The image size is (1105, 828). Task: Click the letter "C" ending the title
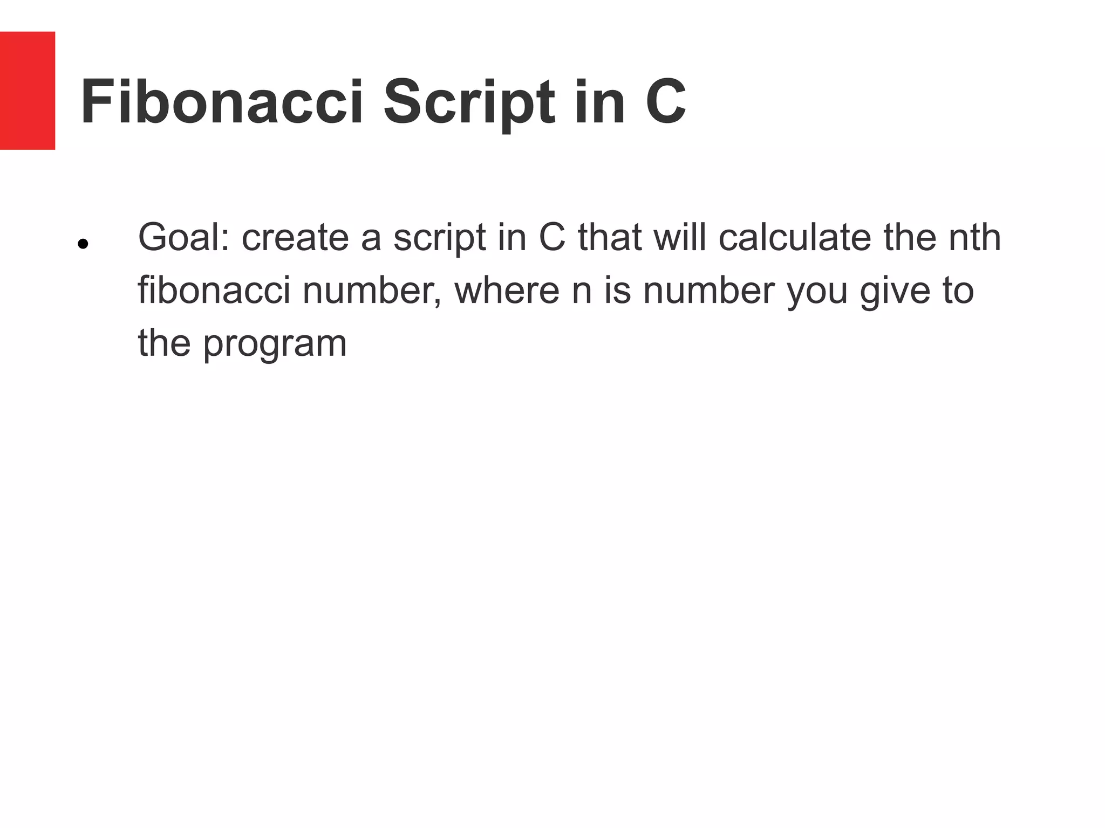665,102
